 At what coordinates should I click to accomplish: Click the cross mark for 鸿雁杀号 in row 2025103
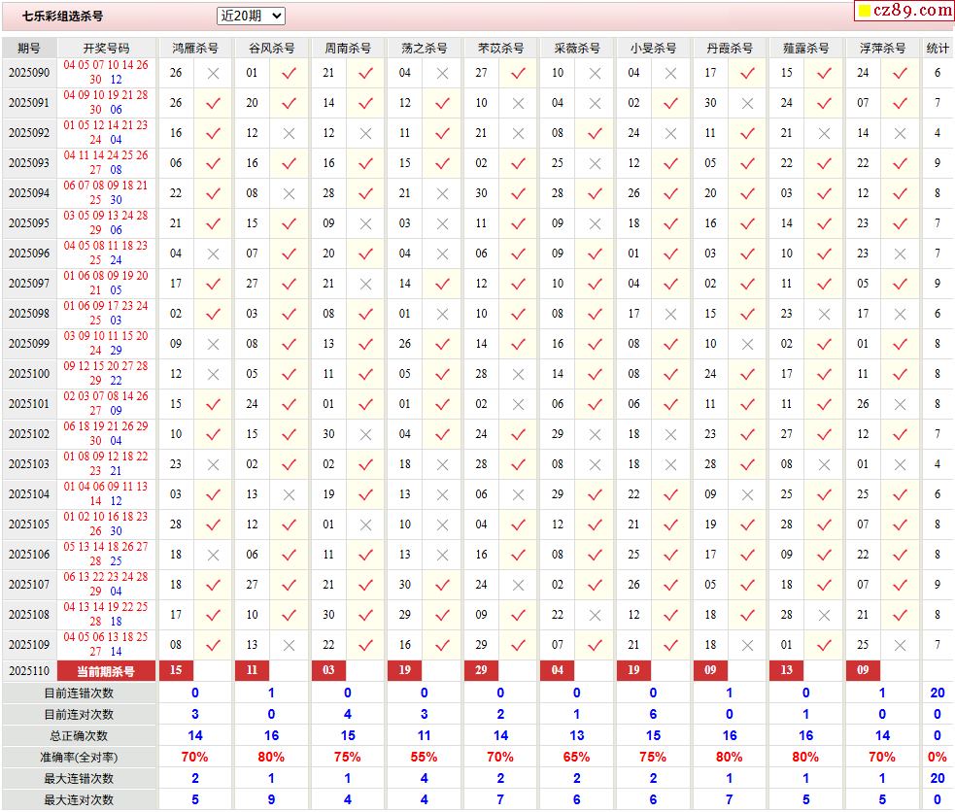pyautogui.click(x=213, y=465)
